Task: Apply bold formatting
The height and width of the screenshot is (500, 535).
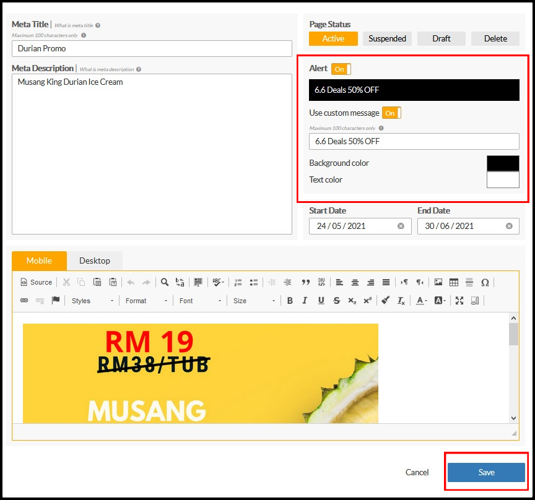Action: pyautogui.click(x=290, y=301)
